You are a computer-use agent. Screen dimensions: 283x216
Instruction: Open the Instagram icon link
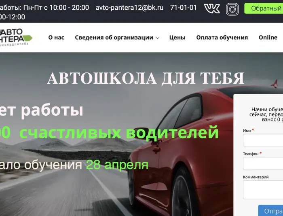pos(232,9)
